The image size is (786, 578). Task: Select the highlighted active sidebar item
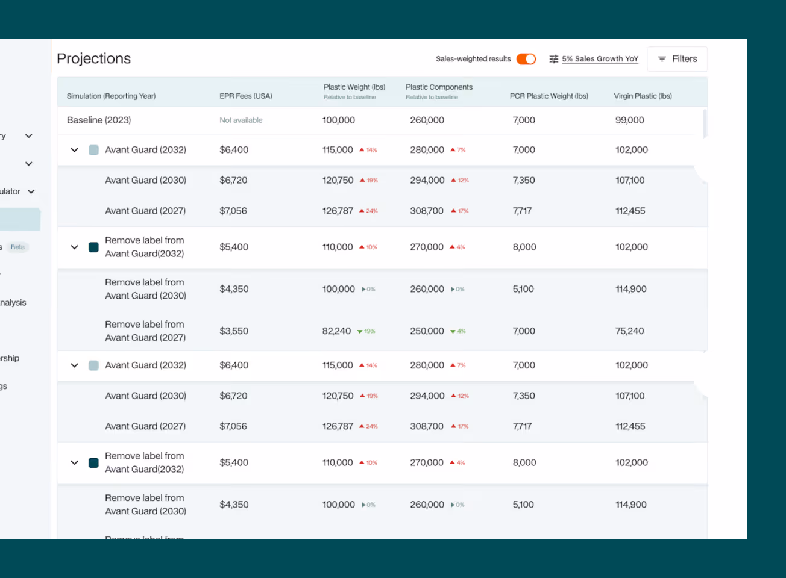pos(20,220)
